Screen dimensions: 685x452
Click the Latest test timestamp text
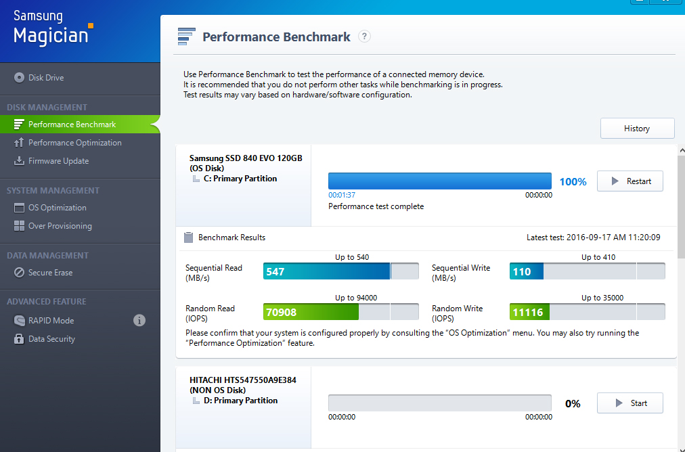point(593,238)
